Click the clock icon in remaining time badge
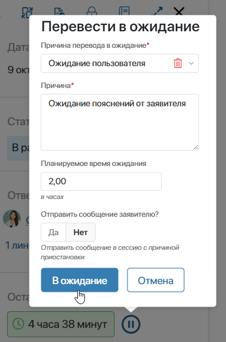Image resolution: width=226 pixels, height=342 pixels. pos(18,324)
